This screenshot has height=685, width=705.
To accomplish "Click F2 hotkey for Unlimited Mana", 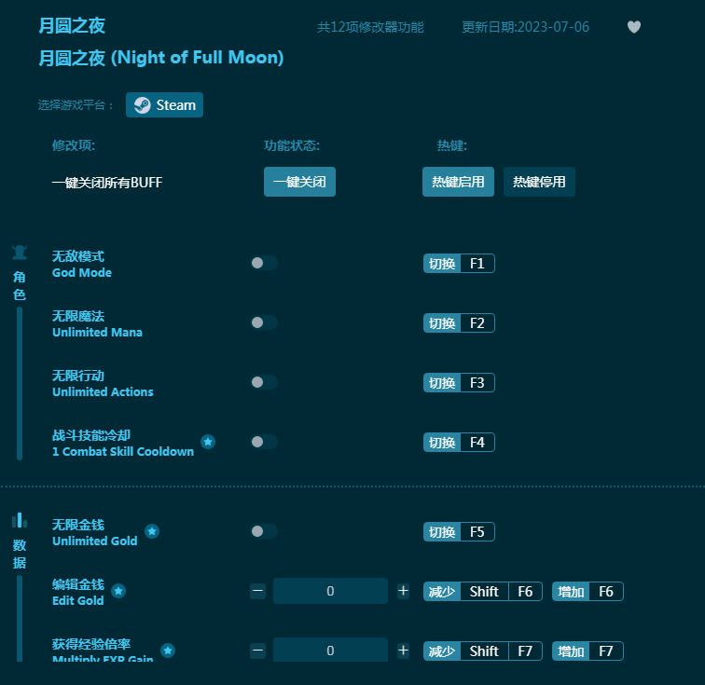I will coord(459,323).
